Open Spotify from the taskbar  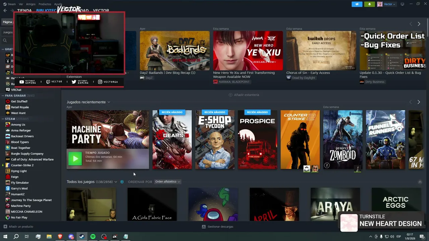click(93, 237)
